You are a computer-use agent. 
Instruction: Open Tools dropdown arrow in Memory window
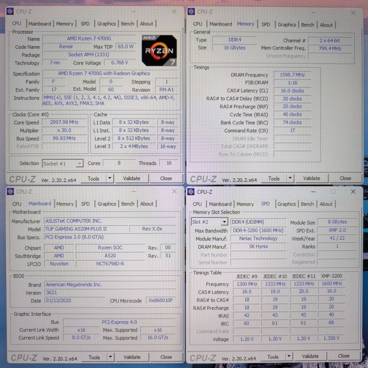point(290,178)
